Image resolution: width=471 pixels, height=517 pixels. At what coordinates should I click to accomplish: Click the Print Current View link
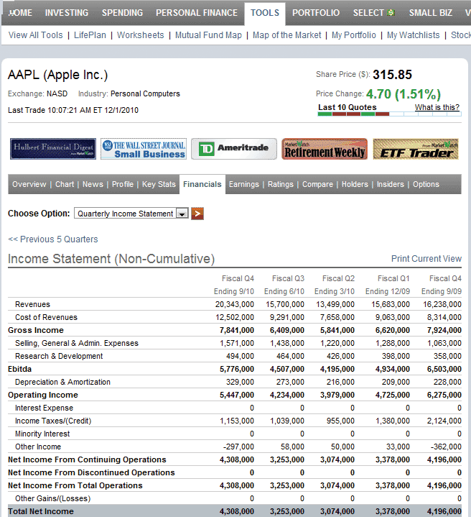pos(426,259)
